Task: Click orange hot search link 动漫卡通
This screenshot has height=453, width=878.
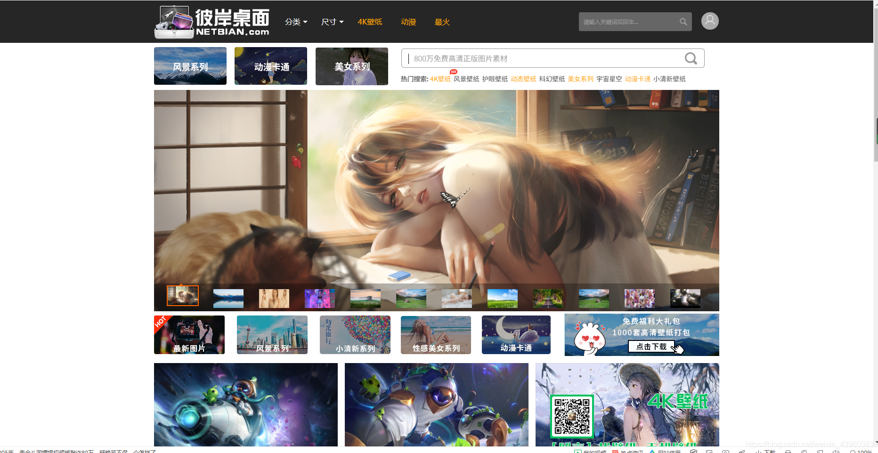Action: coord(638,79)
